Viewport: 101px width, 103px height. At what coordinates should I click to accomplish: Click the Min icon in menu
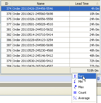point(75,82)
